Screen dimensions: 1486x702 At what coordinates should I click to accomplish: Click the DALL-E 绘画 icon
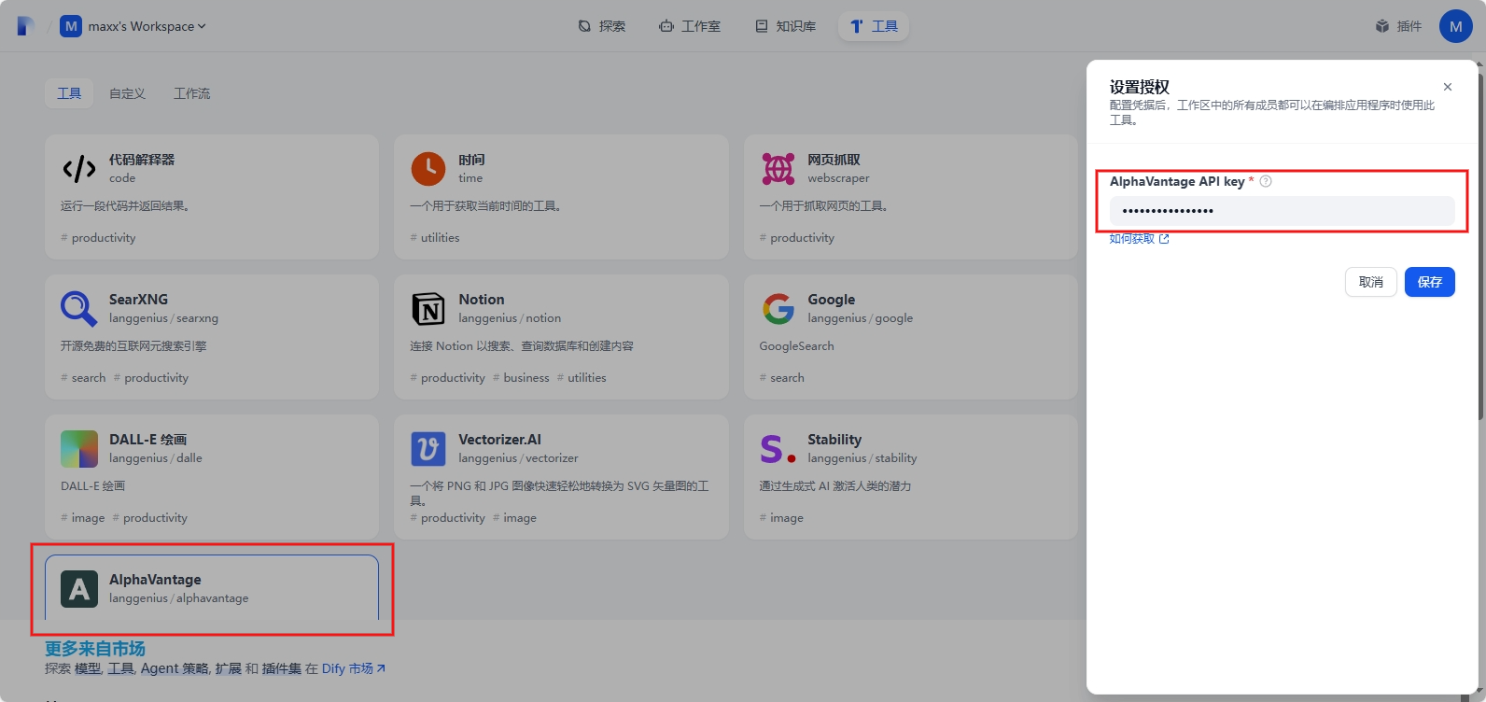[79, 449]
